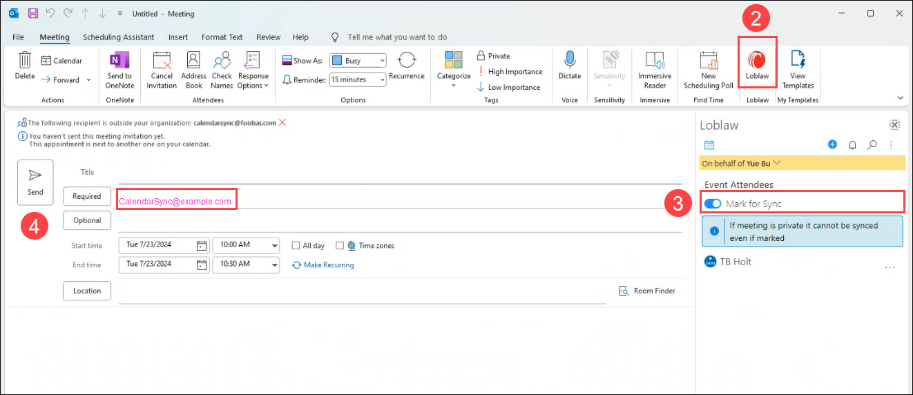Open the Loblaw add-in in ribbon
The image size is (913, 395).
757,65
